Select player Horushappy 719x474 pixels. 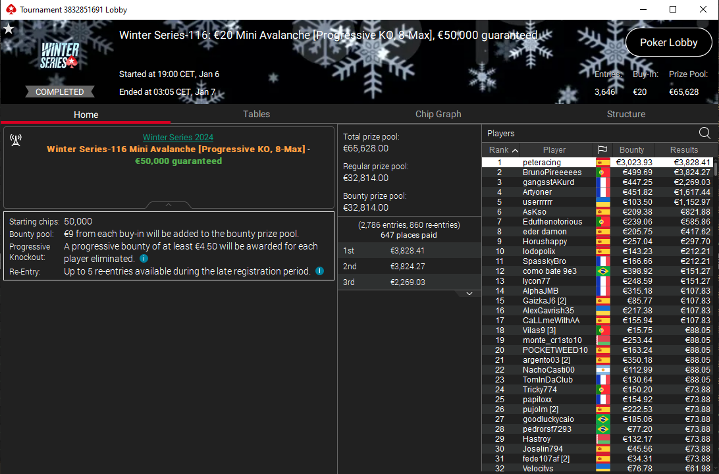[597, 241]
